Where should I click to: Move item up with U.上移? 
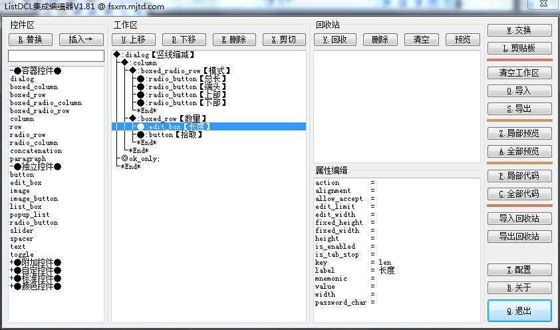click(x=133, y=39)
